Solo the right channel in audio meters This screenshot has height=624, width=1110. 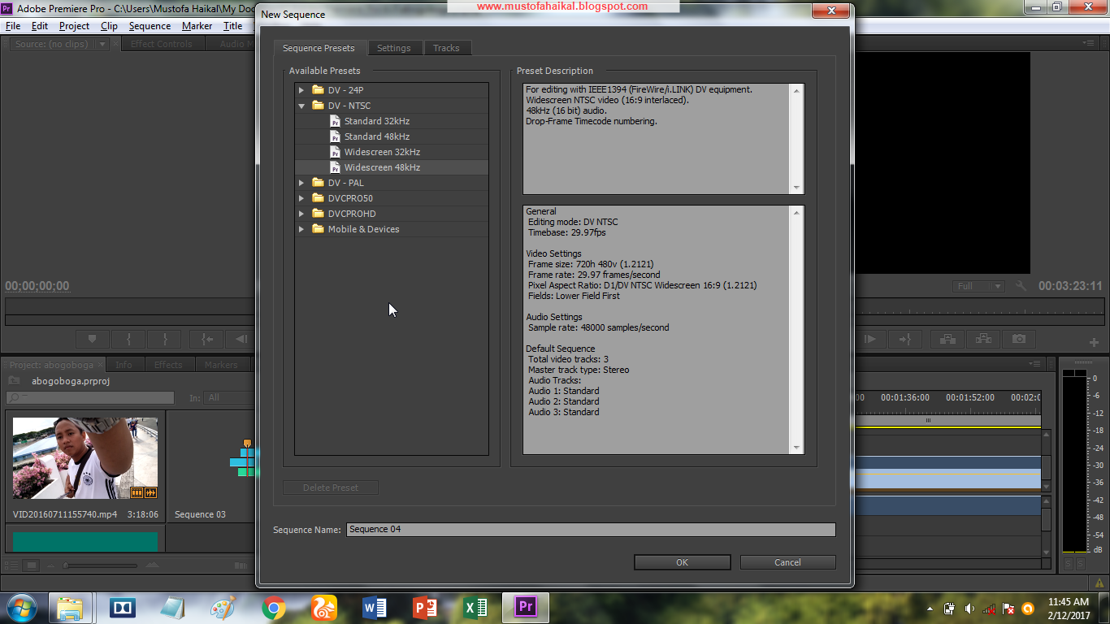pyautogui.click(x=1081, y=564)
